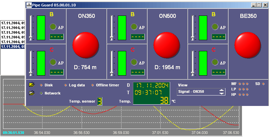This screenshot has width=270, height=137.
Task: Click the first HP status LED
Action: tap(240, 95)
